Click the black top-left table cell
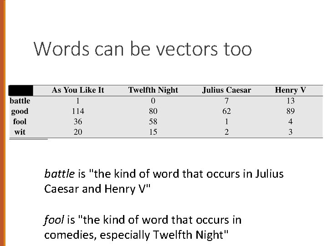The height and width of the screenshot is (246, 328). pos(20,91)
